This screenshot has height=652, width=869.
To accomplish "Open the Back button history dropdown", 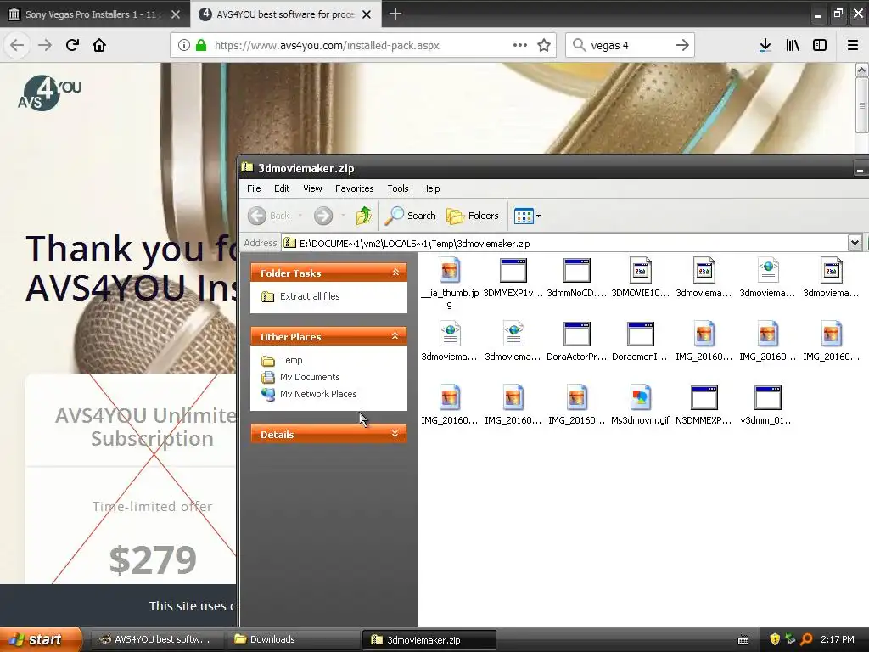I will [x=300, y=216].
